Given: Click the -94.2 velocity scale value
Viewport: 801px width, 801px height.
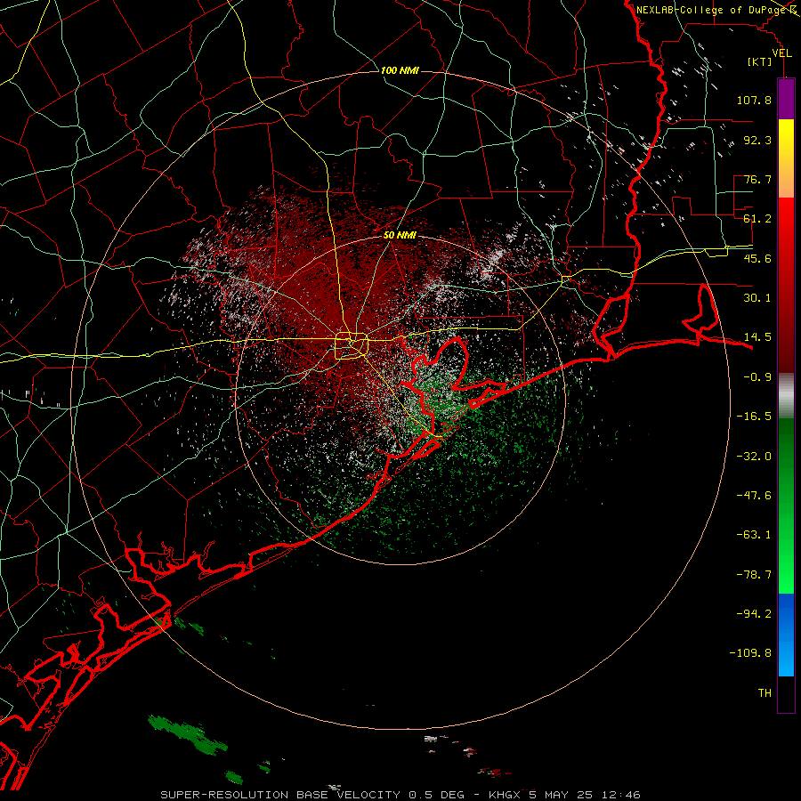Looking at the screenshot, I should click(x=754, y=614).
